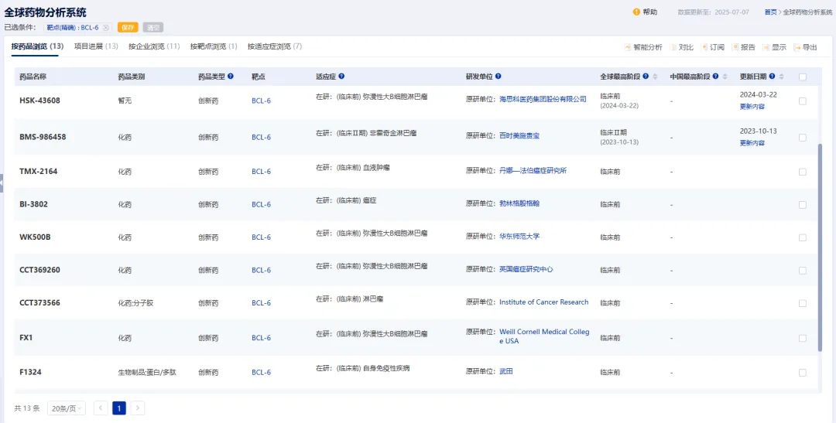The height and width of the screenshot is (423, 836).
Task: Click the help icon beside 药品类型 header
Action: pyautogui.click(x=231, y=77)
